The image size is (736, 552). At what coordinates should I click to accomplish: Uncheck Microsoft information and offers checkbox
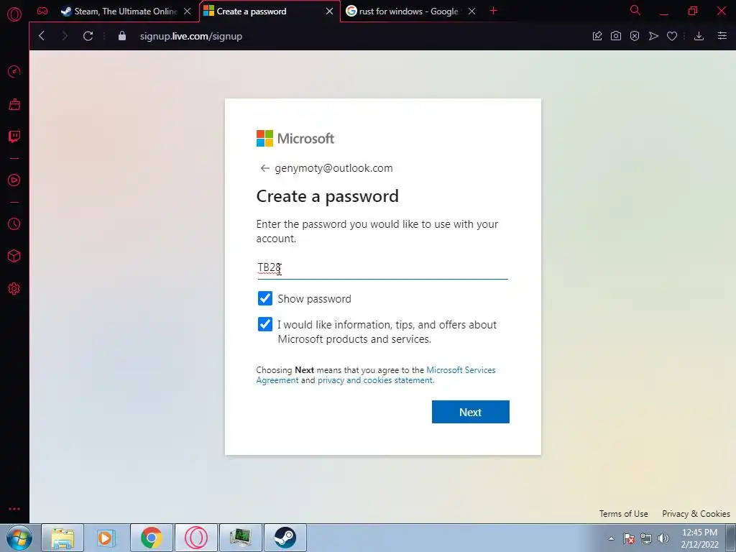pyautogui.click(x=265, y=324)
